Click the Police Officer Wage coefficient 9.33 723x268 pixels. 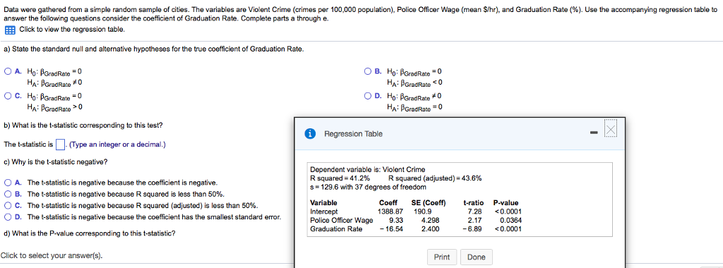click(x=397, y=220)
